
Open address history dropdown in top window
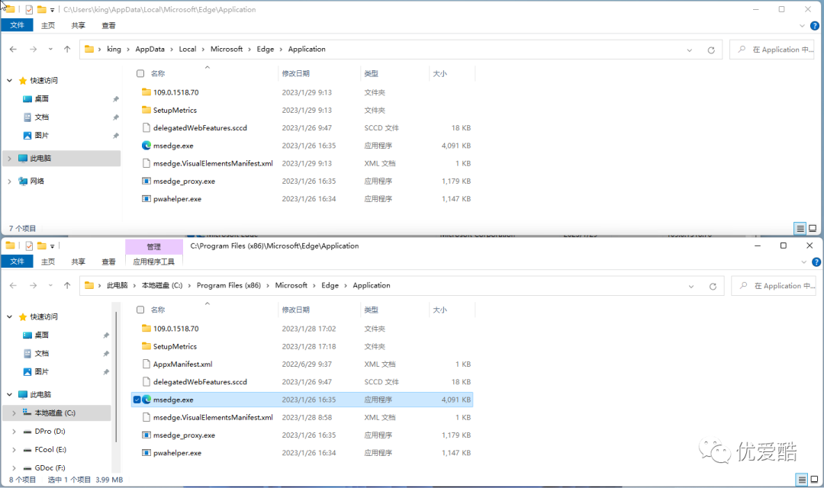(690, 50)
